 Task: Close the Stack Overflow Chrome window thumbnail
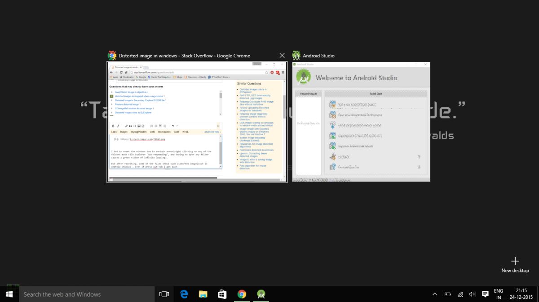coord(282,56)
